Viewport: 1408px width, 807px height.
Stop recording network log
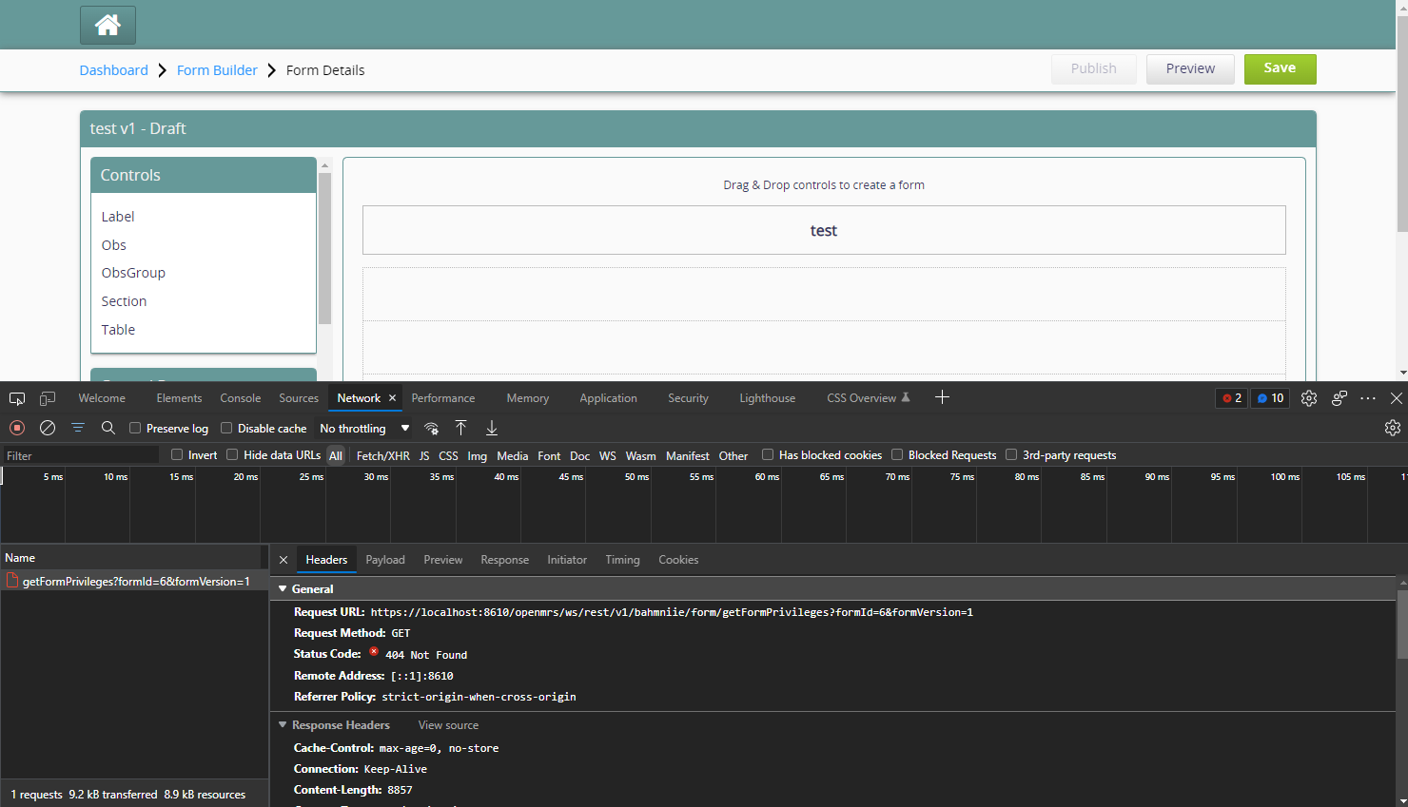(17, 428)
